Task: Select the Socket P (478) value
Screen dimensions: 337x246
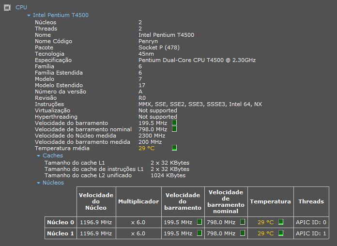Action: [x=159, y=47]
